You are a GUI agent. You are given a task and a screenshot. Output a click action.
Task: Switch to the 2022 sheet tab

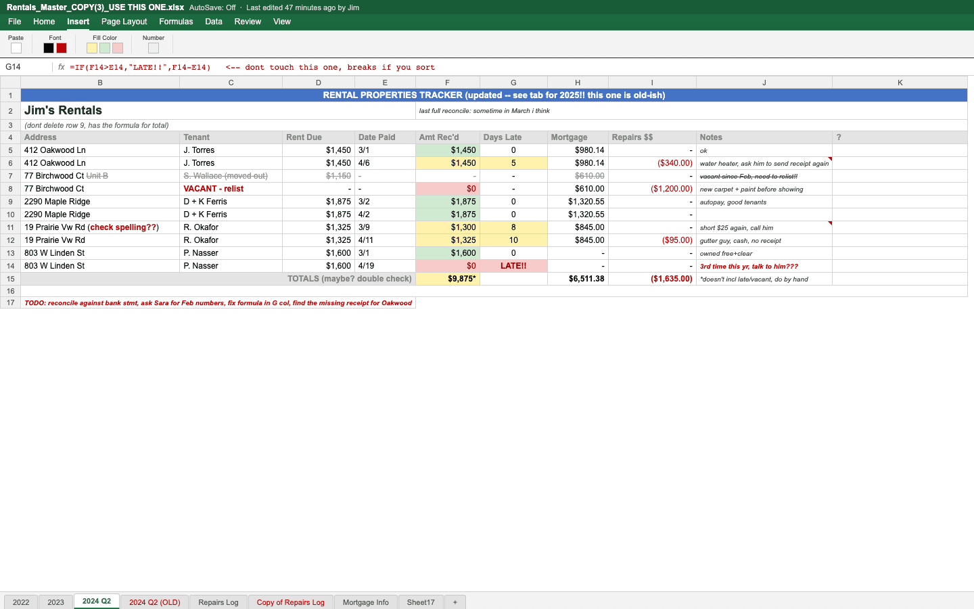tap(21, 602)
